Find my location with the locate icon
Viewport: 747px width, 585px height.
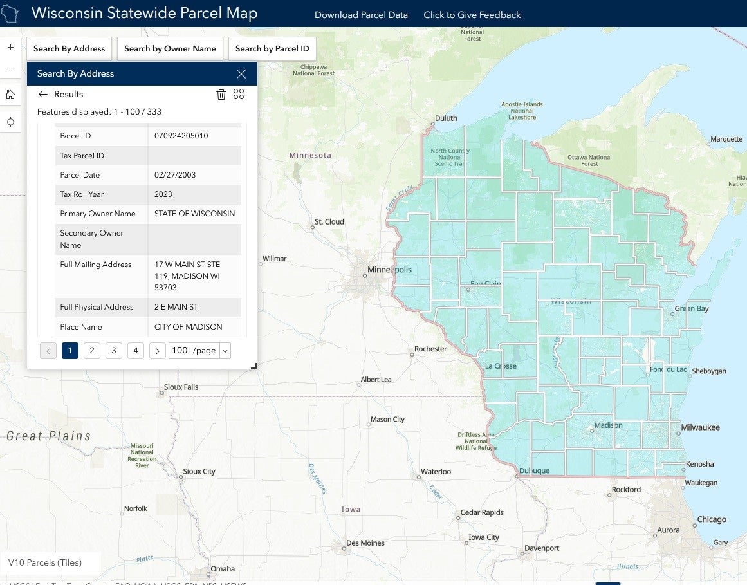10,122
